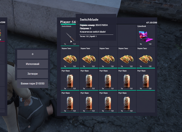Click the first Хорни Тако from the left
Screen dimensions: 182x132
pyautogui.click(x=70, y=58)
